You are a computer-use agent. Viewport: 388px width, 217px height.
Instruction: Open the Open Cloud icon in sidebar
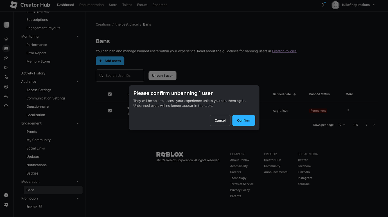click(6, 106)
